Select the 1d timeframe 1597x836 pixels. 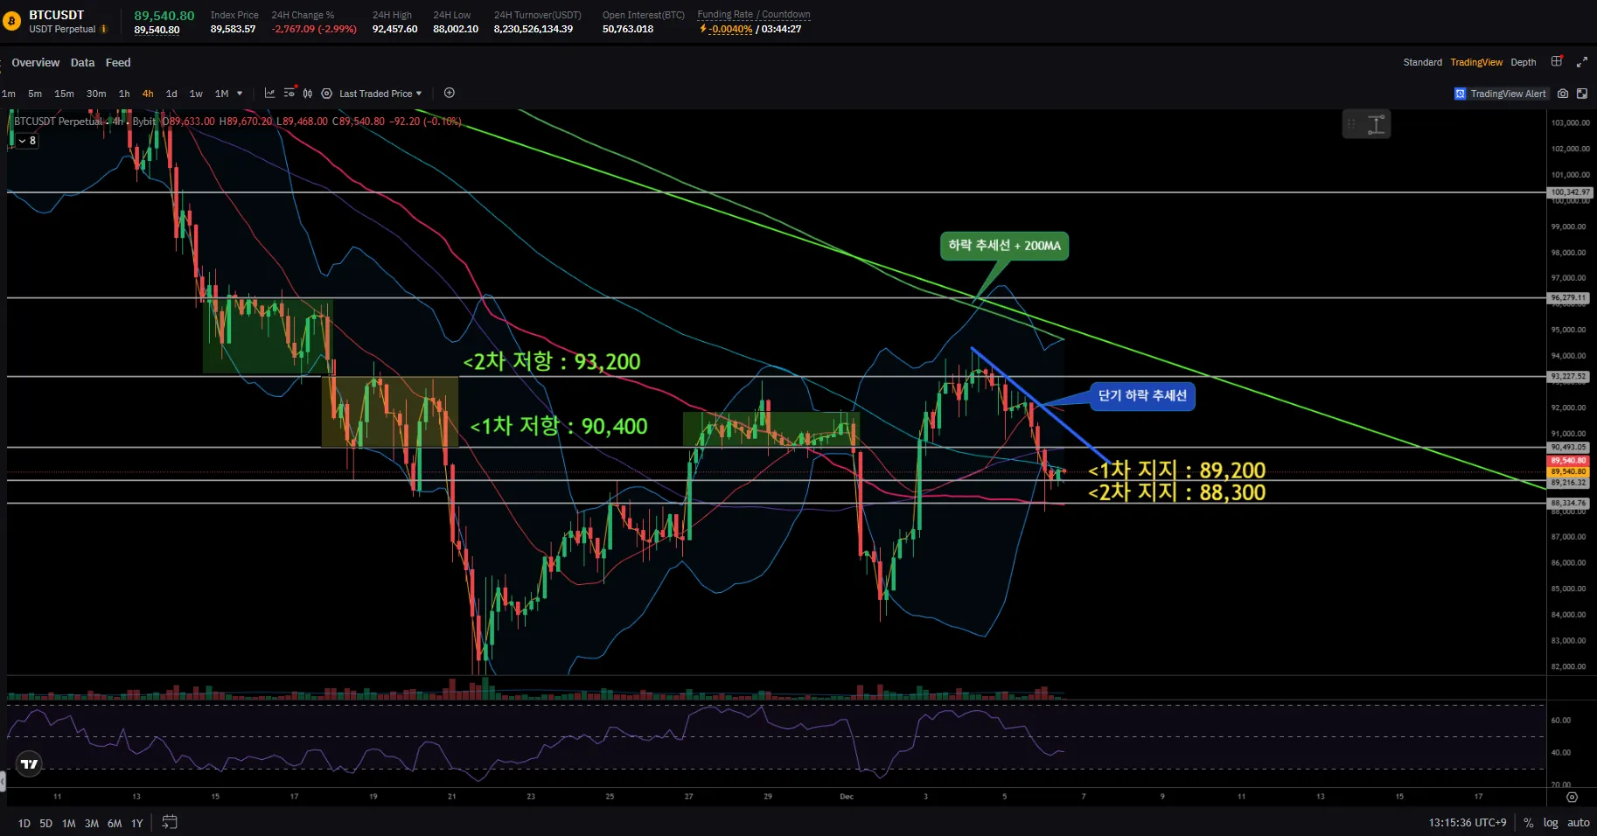point(171,94)
